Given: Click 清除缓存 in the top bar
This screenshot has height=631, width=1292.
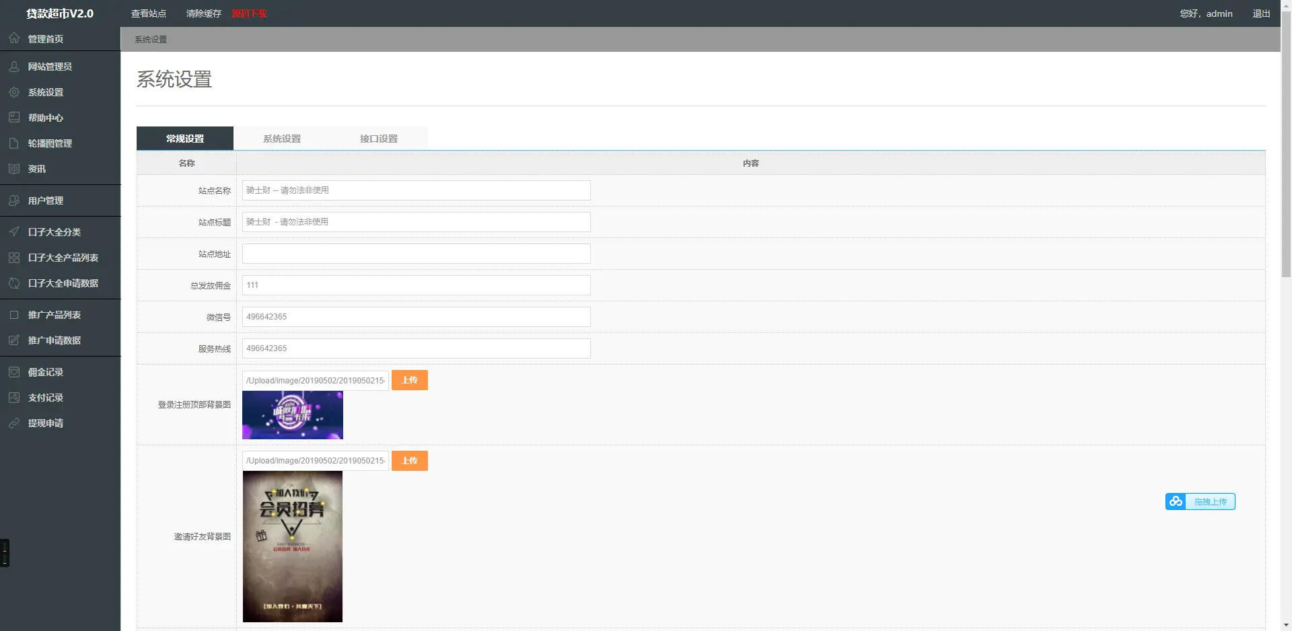Looking at the screenshot, I should tap(204, 13).
